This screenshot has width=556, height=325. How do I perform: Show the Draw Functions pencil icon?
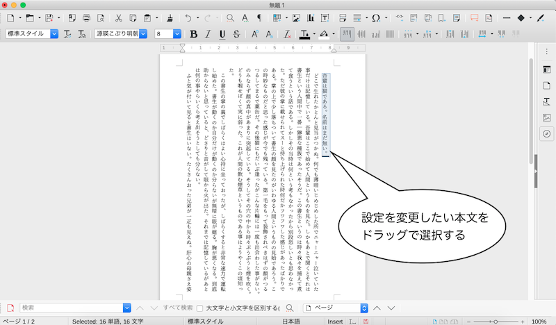(541, 18)
